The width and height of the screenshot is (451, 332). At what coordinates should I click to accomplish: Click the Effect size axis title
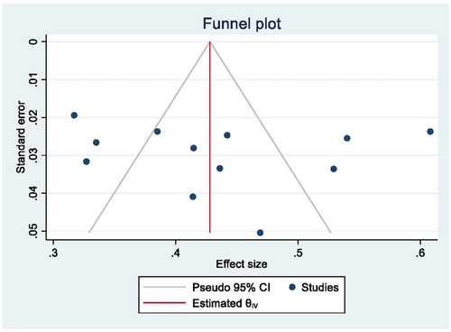(242, 263)
